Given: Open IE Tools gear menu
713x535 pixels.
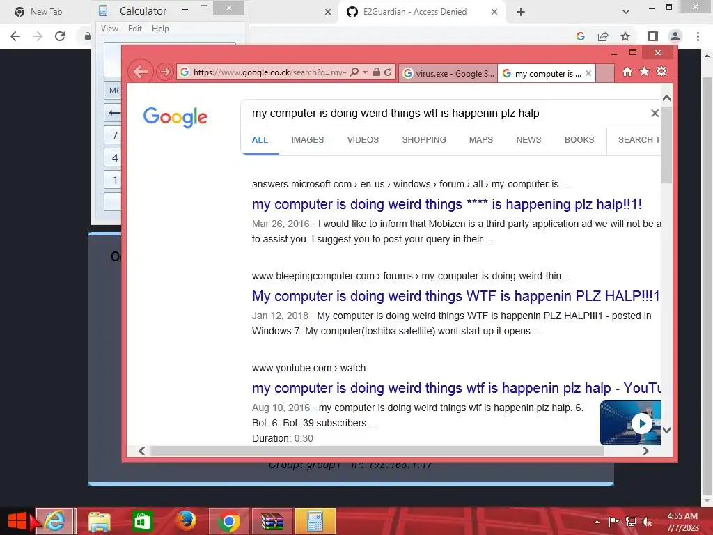Looking at the screenshot, I should (661, 72).
